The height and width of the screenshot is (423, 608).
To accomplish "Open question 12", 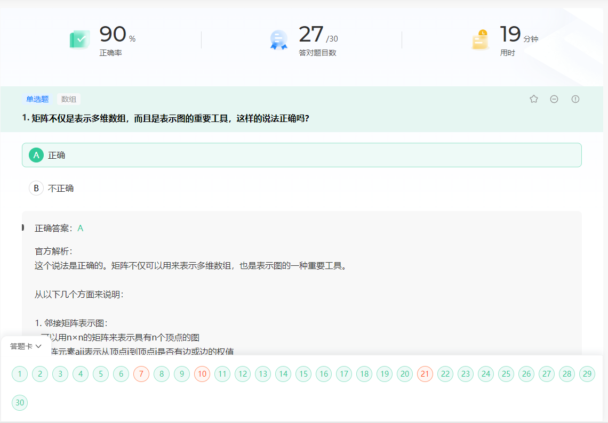I will 243,374.
